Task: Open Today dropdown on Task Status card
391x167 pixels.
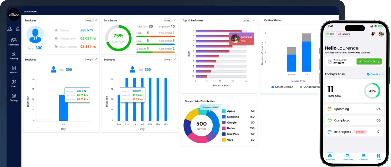Action: pos(168,20)
